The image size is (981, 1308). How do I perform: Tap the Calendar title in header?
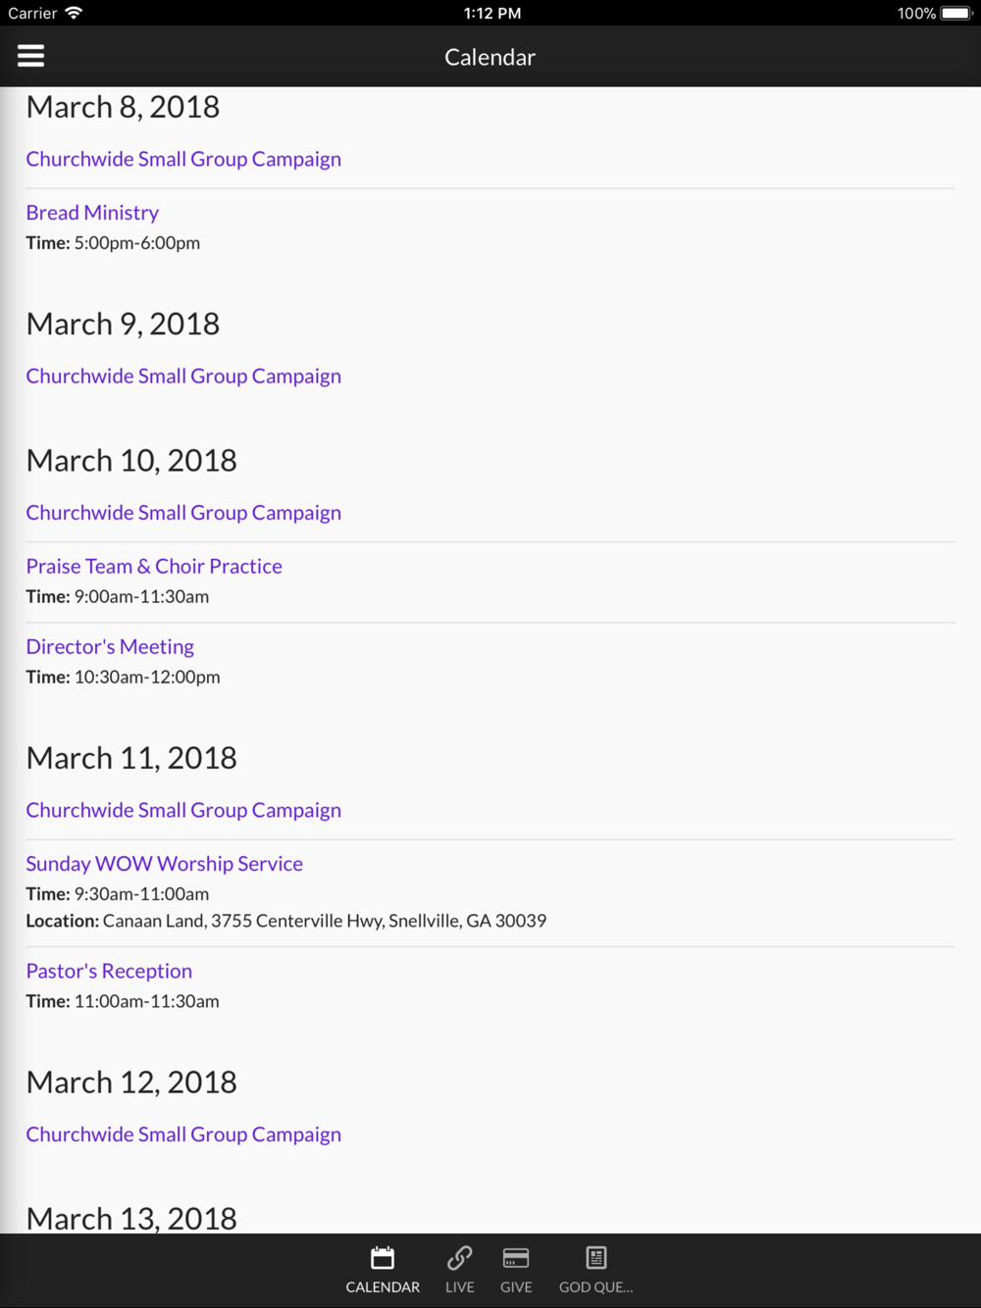coord(490,57)
